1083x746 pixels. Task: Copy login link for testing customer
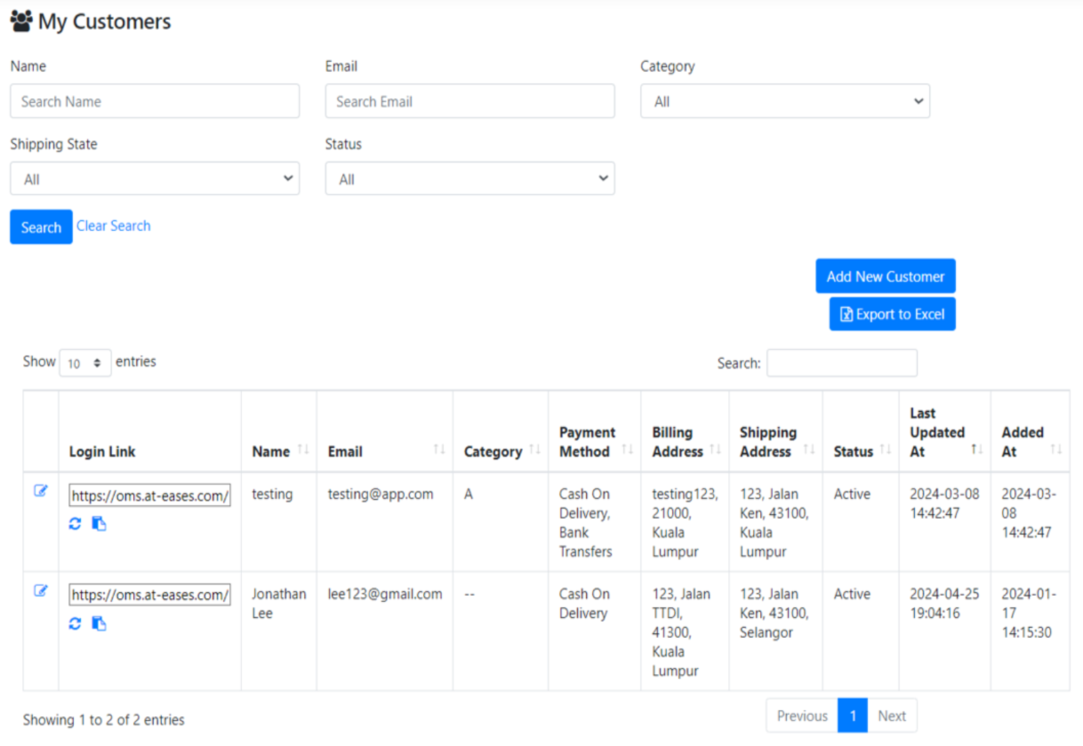point(99,524)
